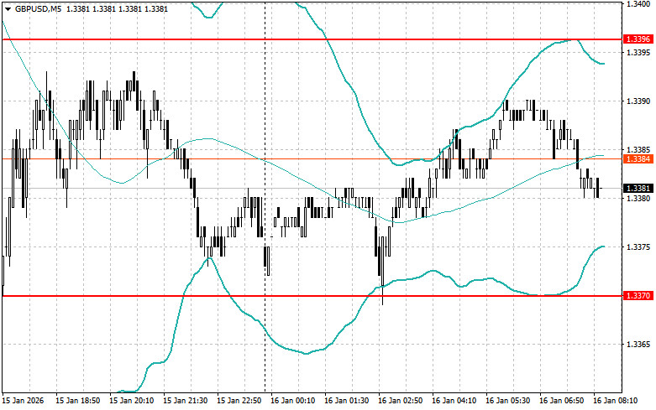Screen dimensions: 656x410
Task: Click the 1.3385 price scale value
Action: [x=638, y=150]
